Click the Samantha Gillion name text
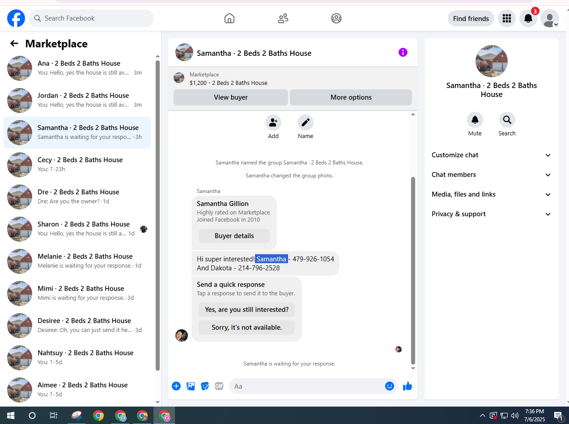569x424 pixels. tap(223, 204)
